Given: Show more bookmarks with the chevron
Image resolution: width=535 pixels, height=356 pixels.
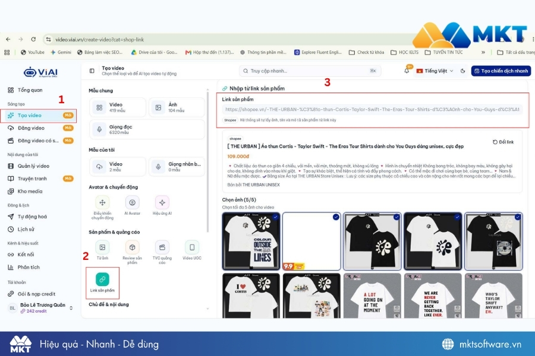Looking at the screenshot, I should (483, 52).
